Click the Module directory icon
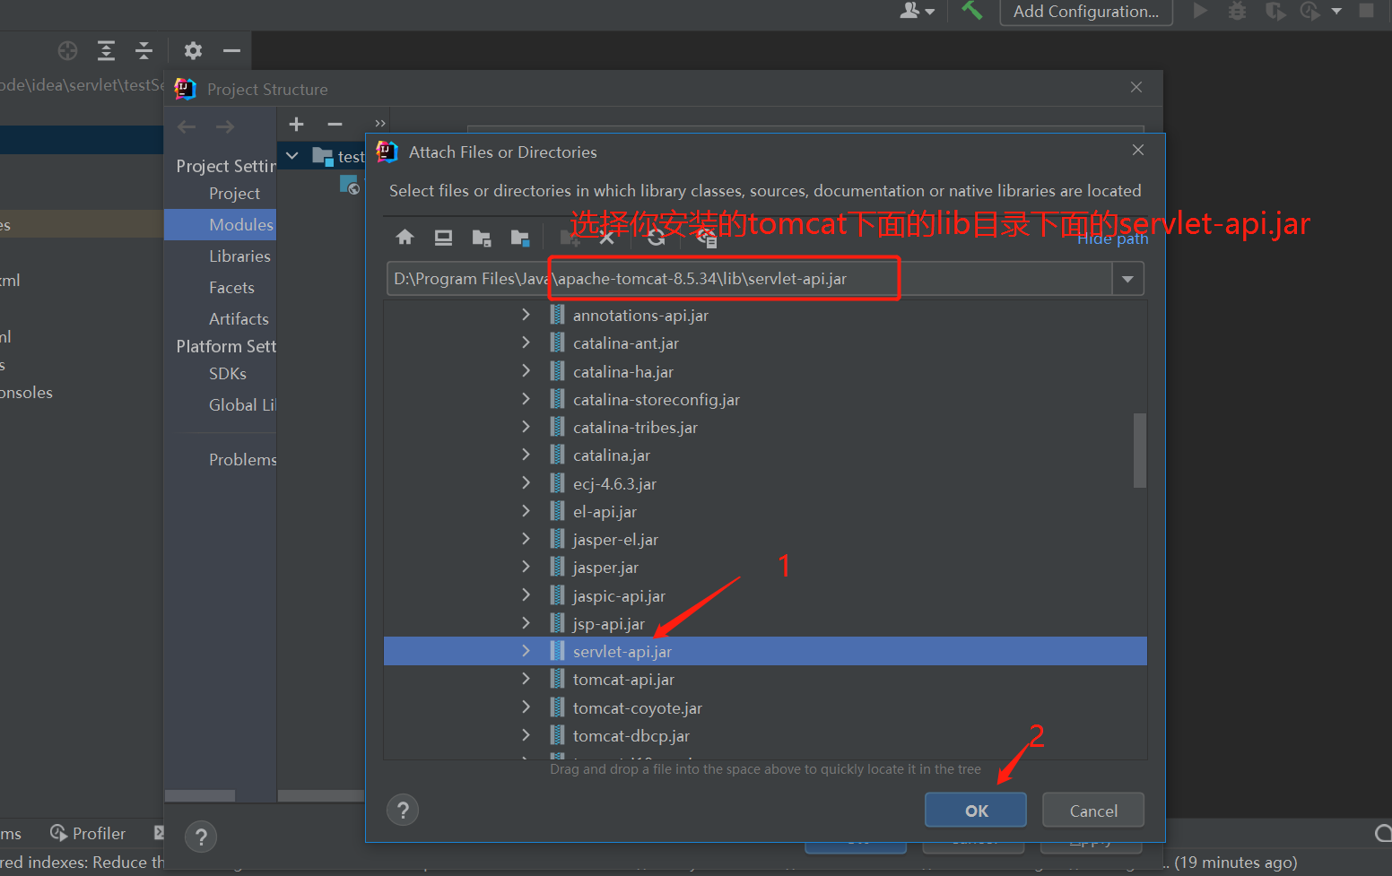Screen dimensions: 1392x876 pos(520,238)
